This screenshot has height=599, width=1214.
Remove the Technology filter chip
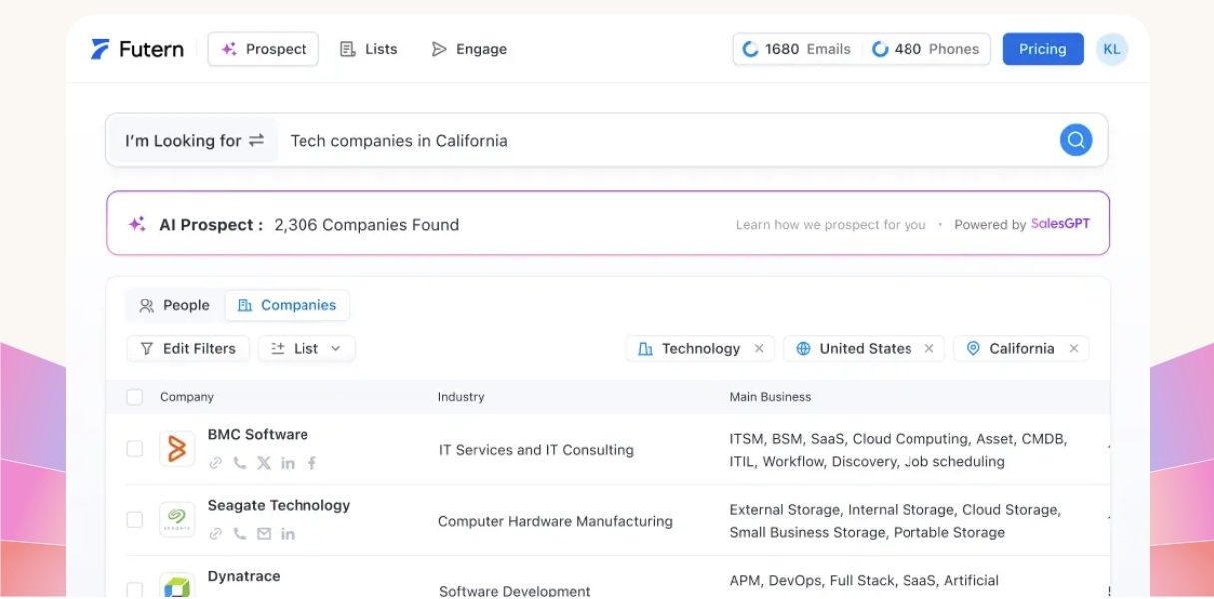[x=759, y=348]
